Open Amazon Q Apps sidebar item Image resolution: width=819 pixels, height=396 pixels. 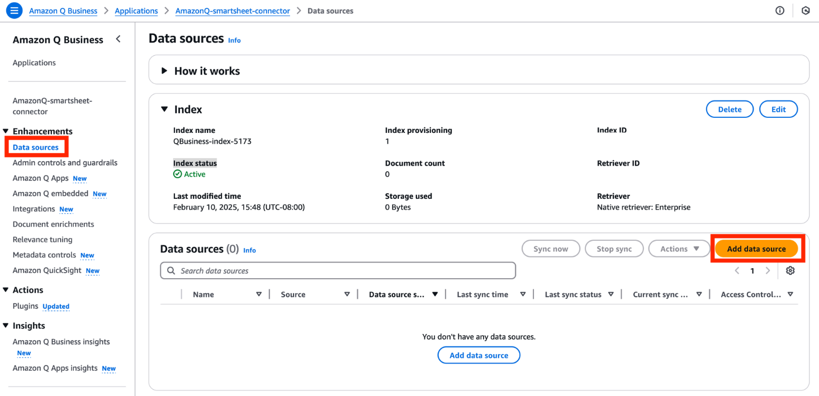[x=41, y=178]
